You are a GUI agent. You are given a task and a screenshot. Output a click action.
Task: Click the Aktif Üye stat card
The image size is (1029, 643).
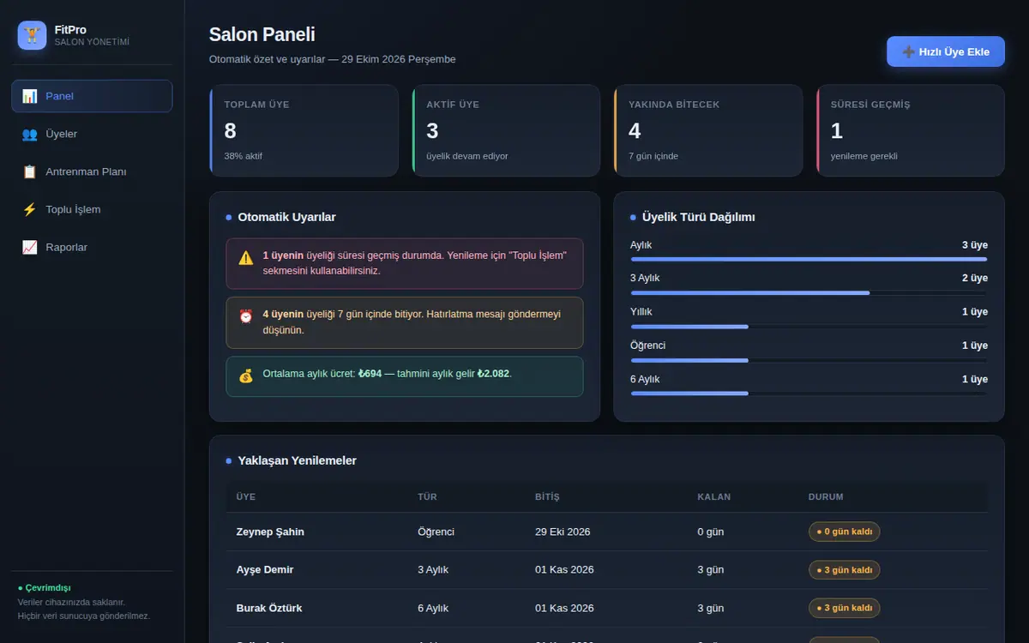click(x=506, y=130)
